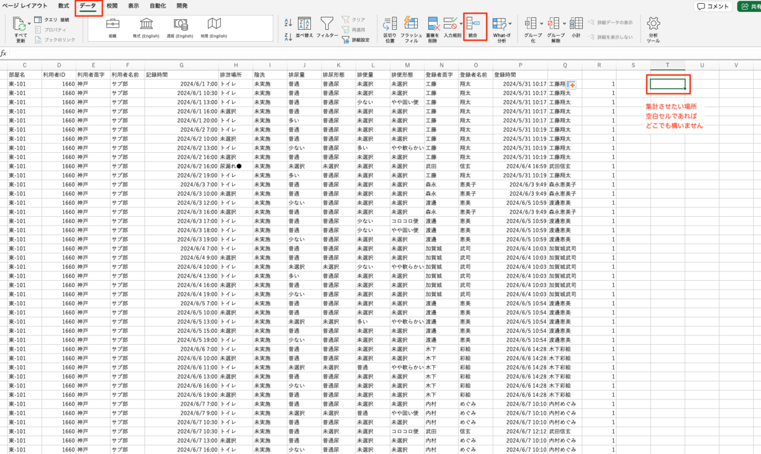The width and height of the screenshot is (761, 454).
Task: Click the 入力規則 data validation icon
Action: [450, 24]
